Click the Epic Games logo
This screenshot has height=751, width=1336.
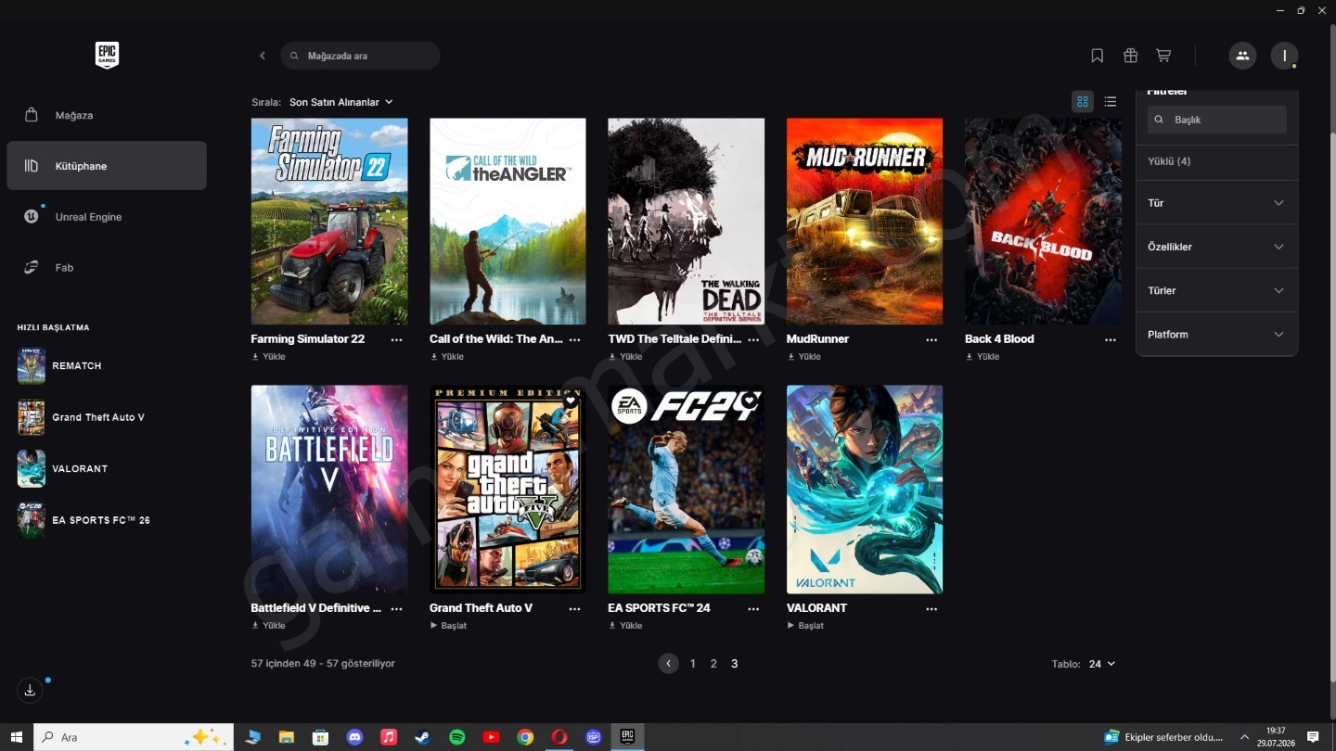pyautogui.click(x=107, y=56)
